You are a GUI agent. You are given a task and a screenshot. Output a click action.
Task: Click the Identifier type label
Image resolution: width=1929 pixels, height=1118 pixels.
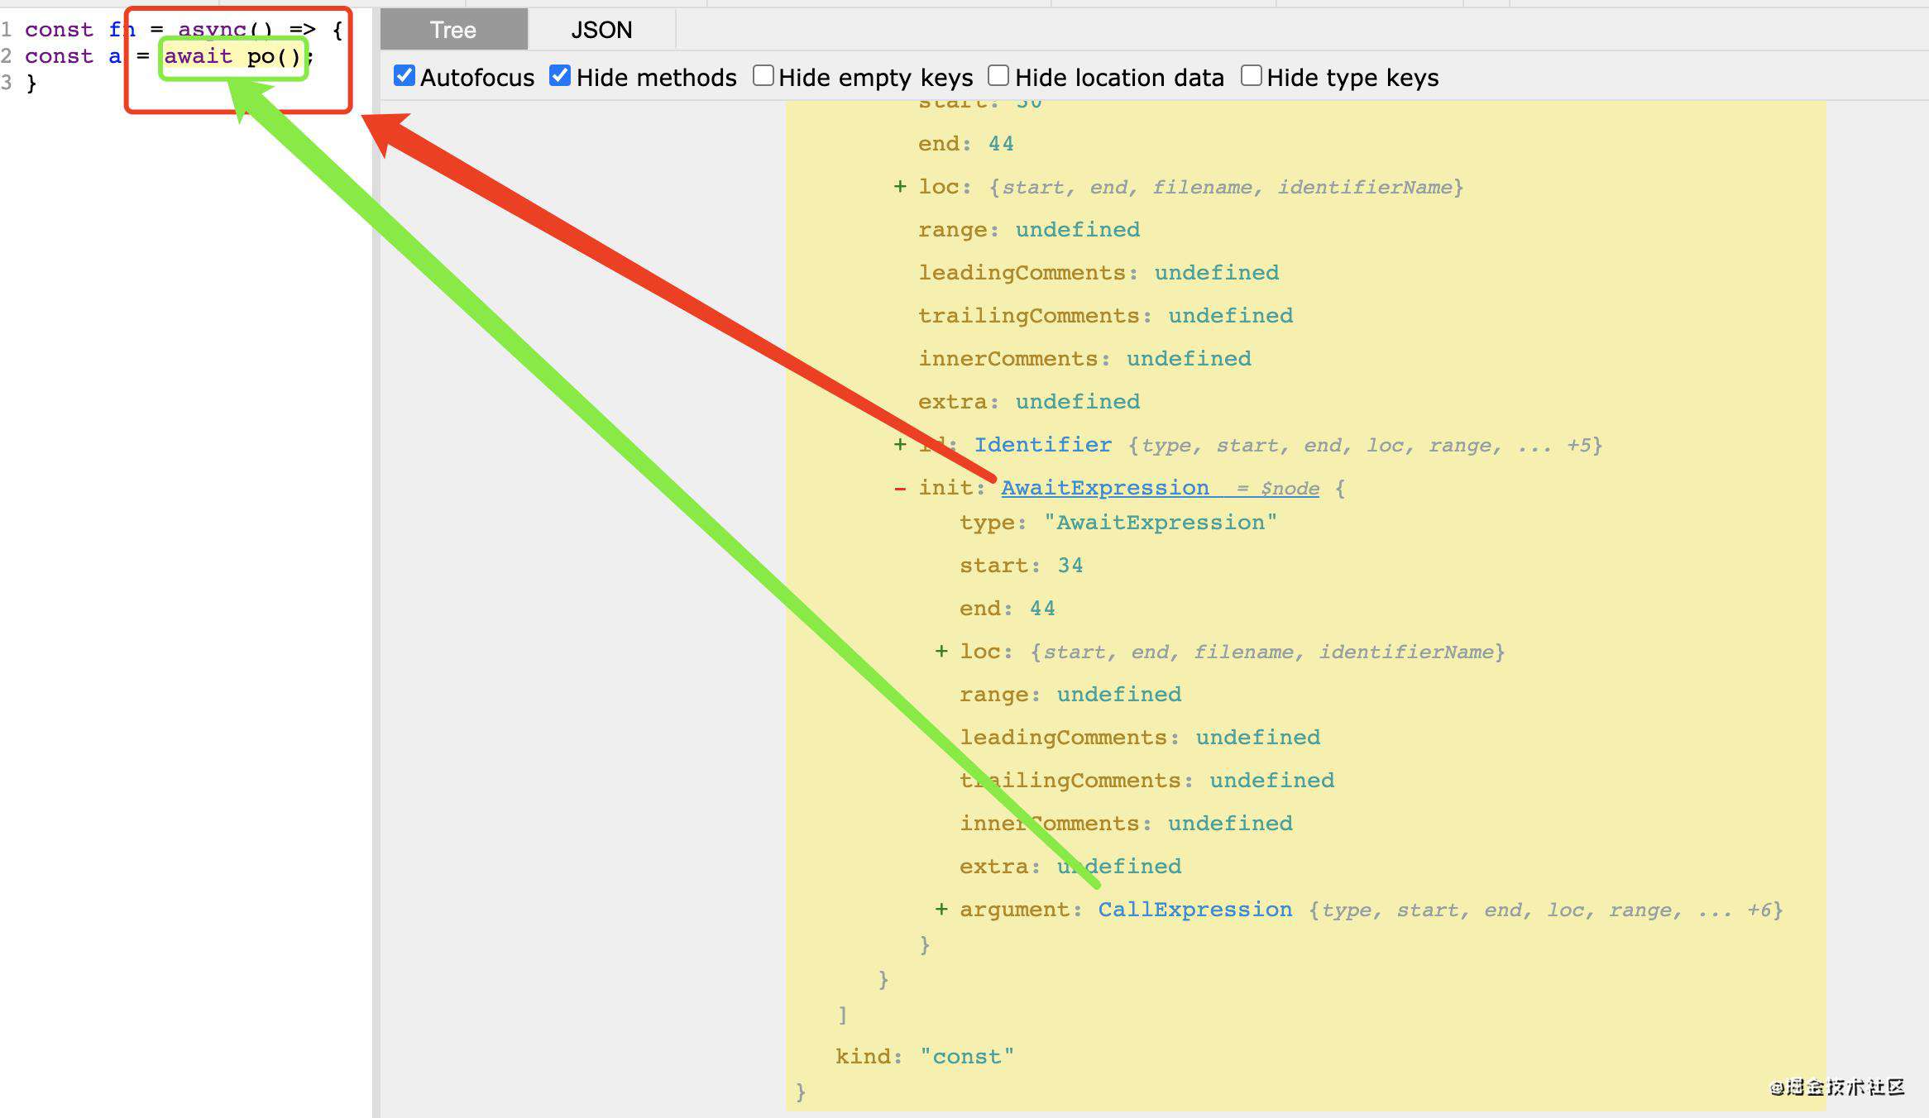coord(1042,445)
